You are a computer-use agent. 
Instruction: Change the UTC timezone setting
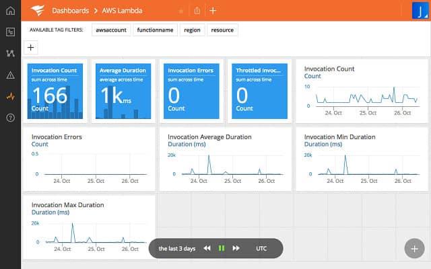tap(261, 249)
